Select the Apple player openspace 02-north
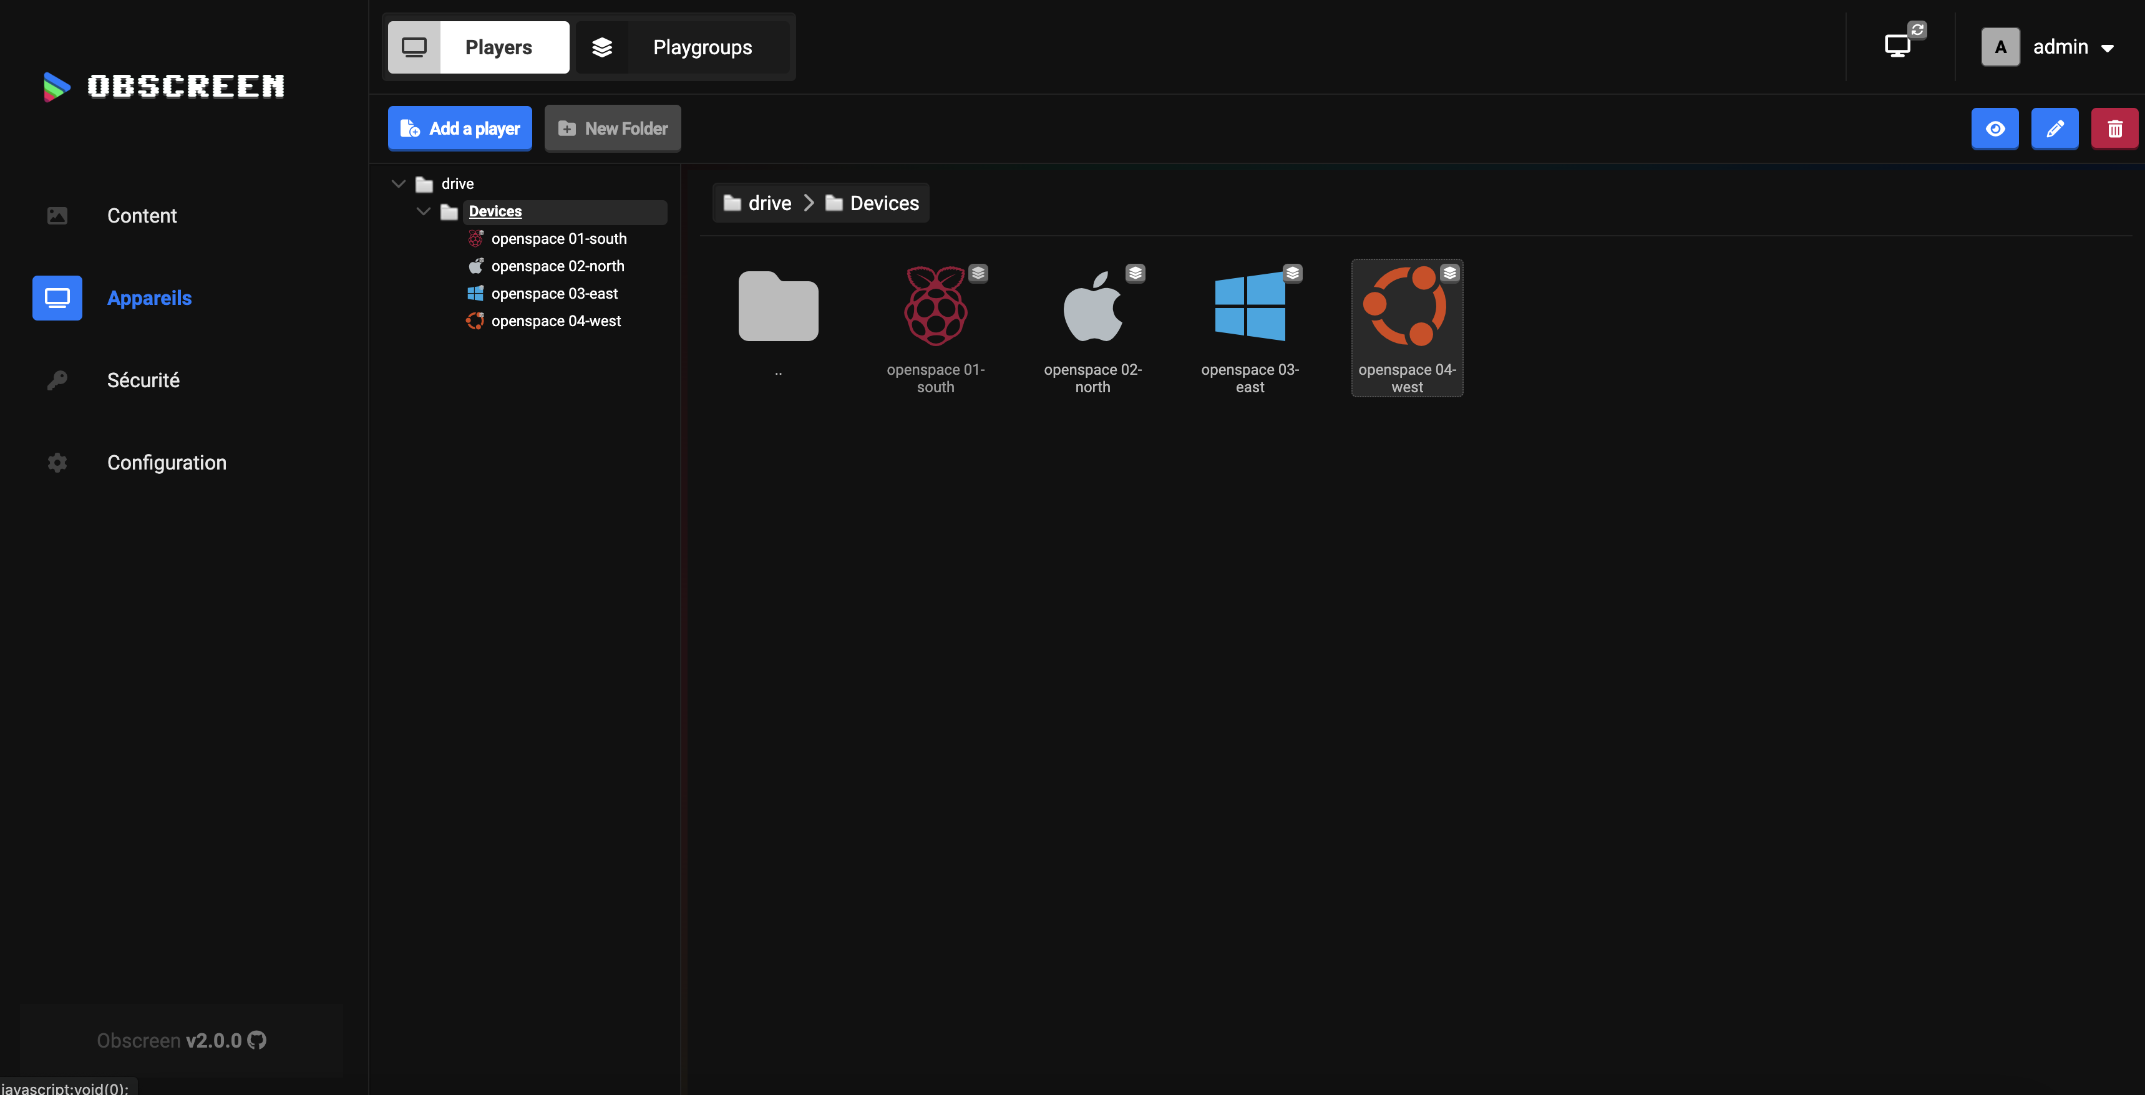The height and width of the screenshot is (1095, 2145). 1092,306
